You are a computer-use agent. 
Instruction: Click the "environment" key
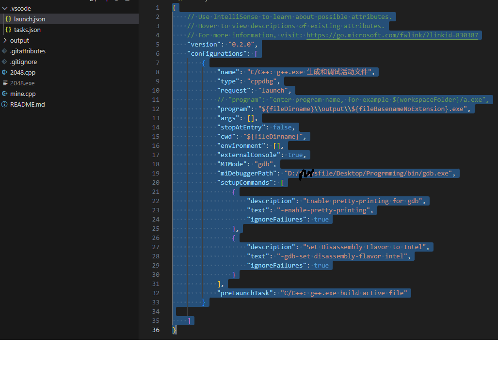(x=241, y=146)
